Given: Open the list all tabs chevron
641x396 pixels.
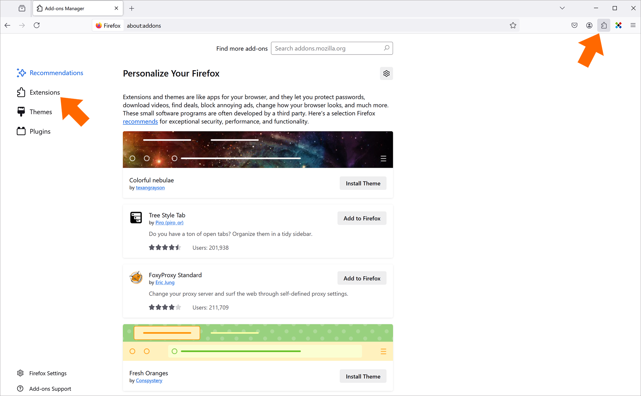Looking at the screenshot, I should click(562, 8).
